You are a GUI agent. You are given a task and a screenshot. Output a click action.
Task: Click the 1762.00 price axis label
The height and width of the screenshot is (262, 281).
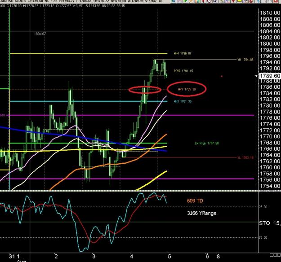pos(270,161)
